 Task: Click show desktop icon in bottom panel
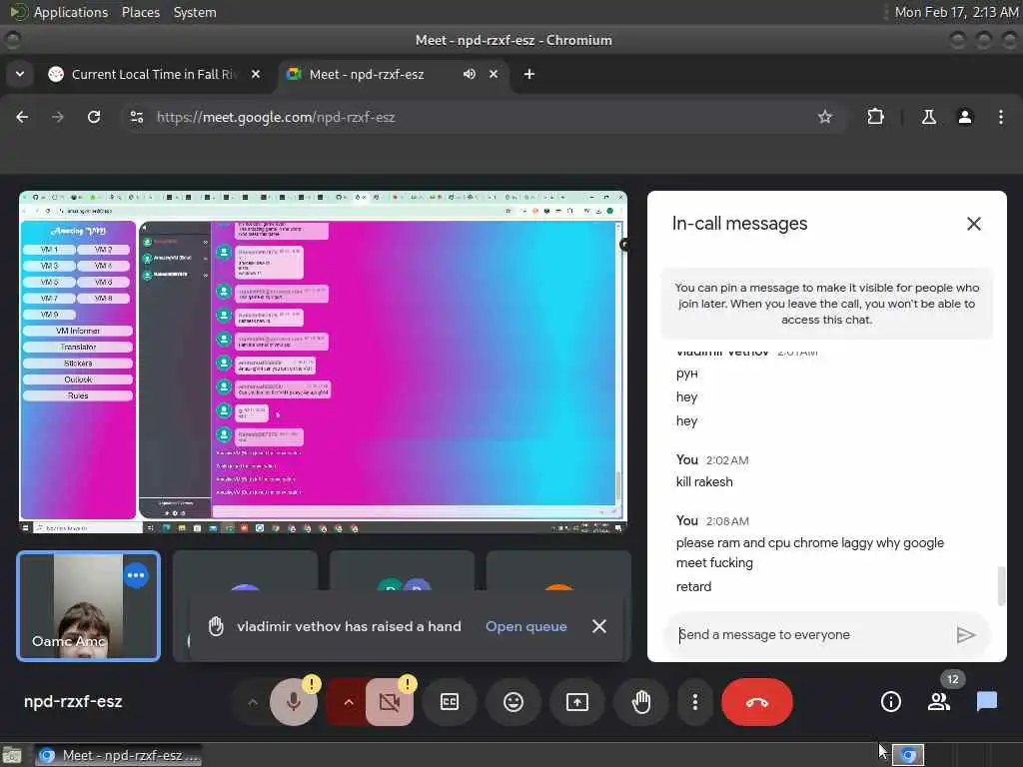tap(12, 755)
